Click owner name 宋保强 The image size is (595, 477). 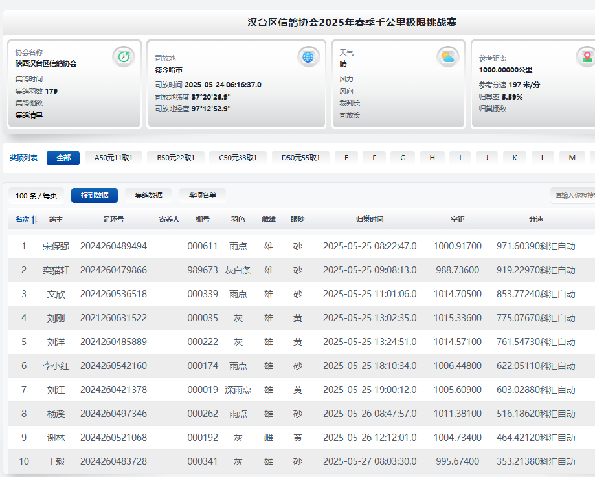56,247
